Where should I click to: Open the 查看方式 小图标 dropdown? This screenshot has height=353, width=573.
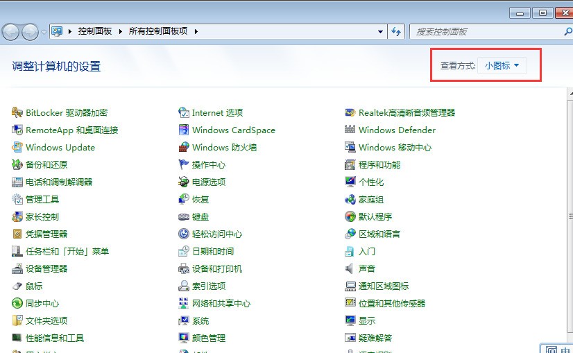502,66
